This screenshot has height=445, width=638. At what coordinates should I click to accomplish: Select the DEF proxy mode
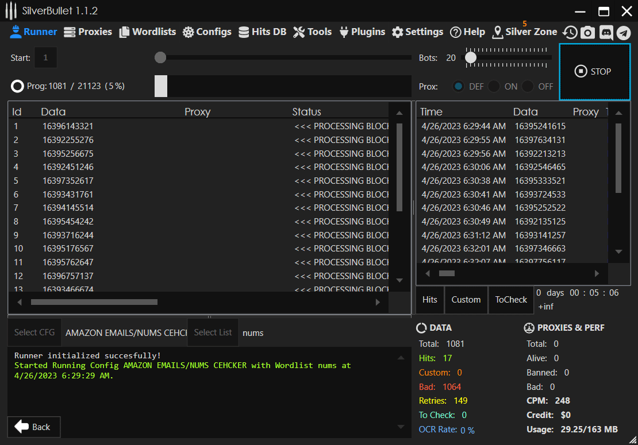[x=459, y=87]
